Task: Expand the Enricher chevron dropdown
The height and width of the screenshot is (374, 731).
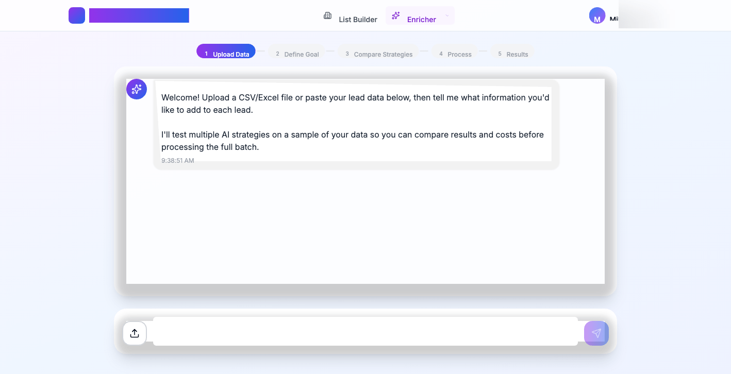Action: pyautogui.click(x=446, y=15)
